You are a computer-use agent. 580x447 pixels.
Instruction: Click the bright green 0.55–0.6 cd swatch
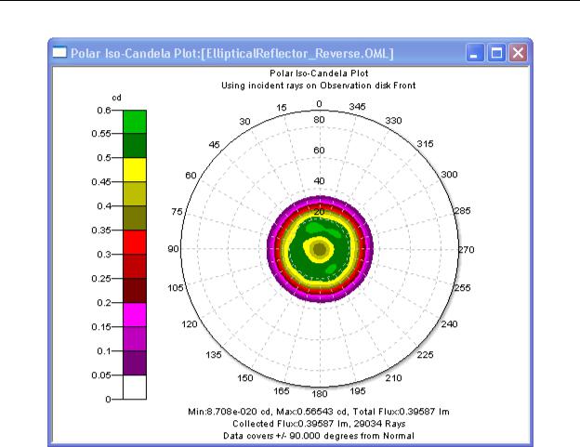click(x=135, y=122)
